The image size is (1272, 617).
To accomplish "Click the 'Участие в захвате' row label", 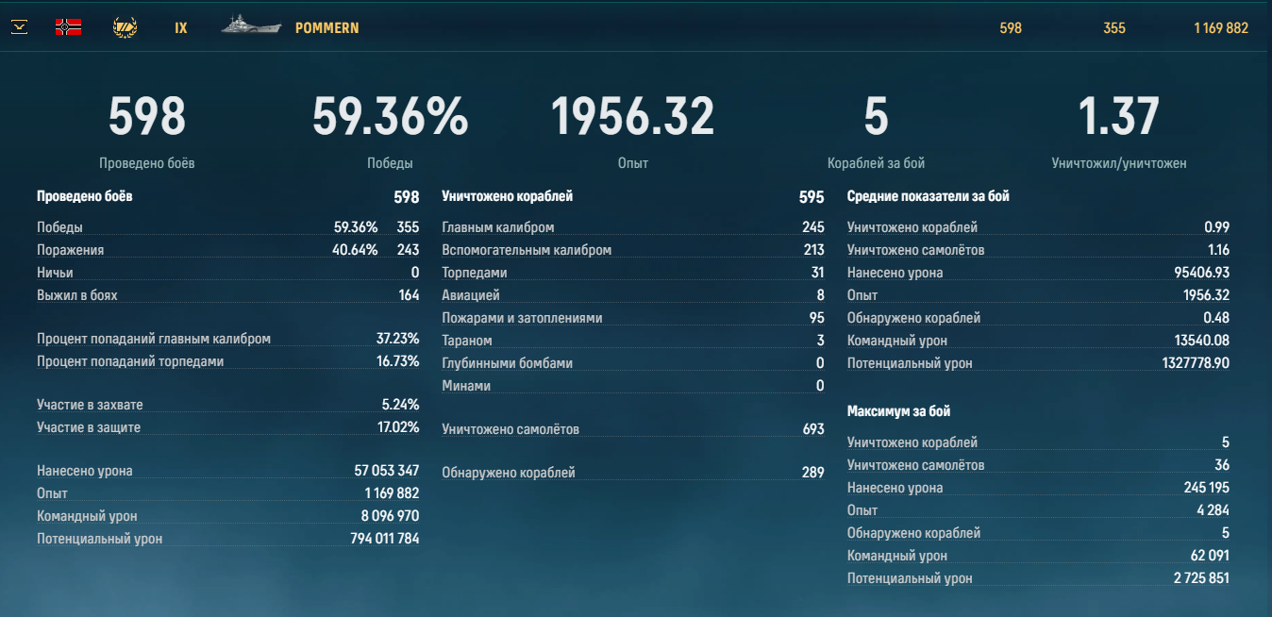I will 90,405.
